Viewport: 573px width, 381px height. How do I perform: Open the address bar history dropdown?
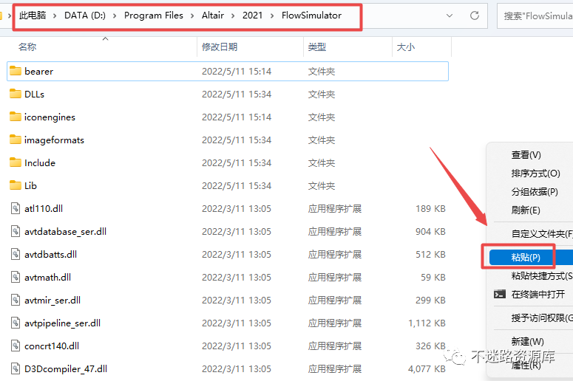tap(450, 16)
